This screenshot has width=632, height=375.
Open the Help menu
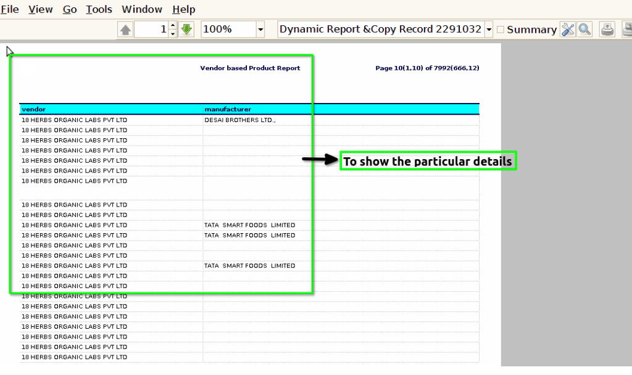[184, 9]
